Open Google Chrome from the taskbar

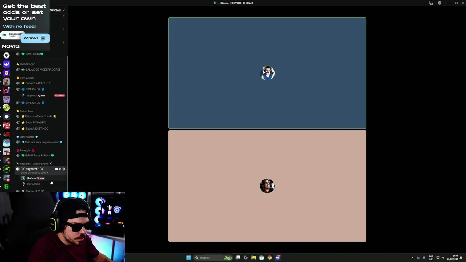[269, 258]
